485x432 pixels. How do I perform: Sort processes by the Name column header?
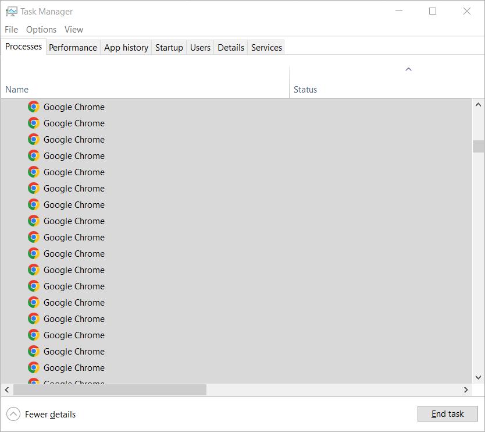click(x=17, y=90)
